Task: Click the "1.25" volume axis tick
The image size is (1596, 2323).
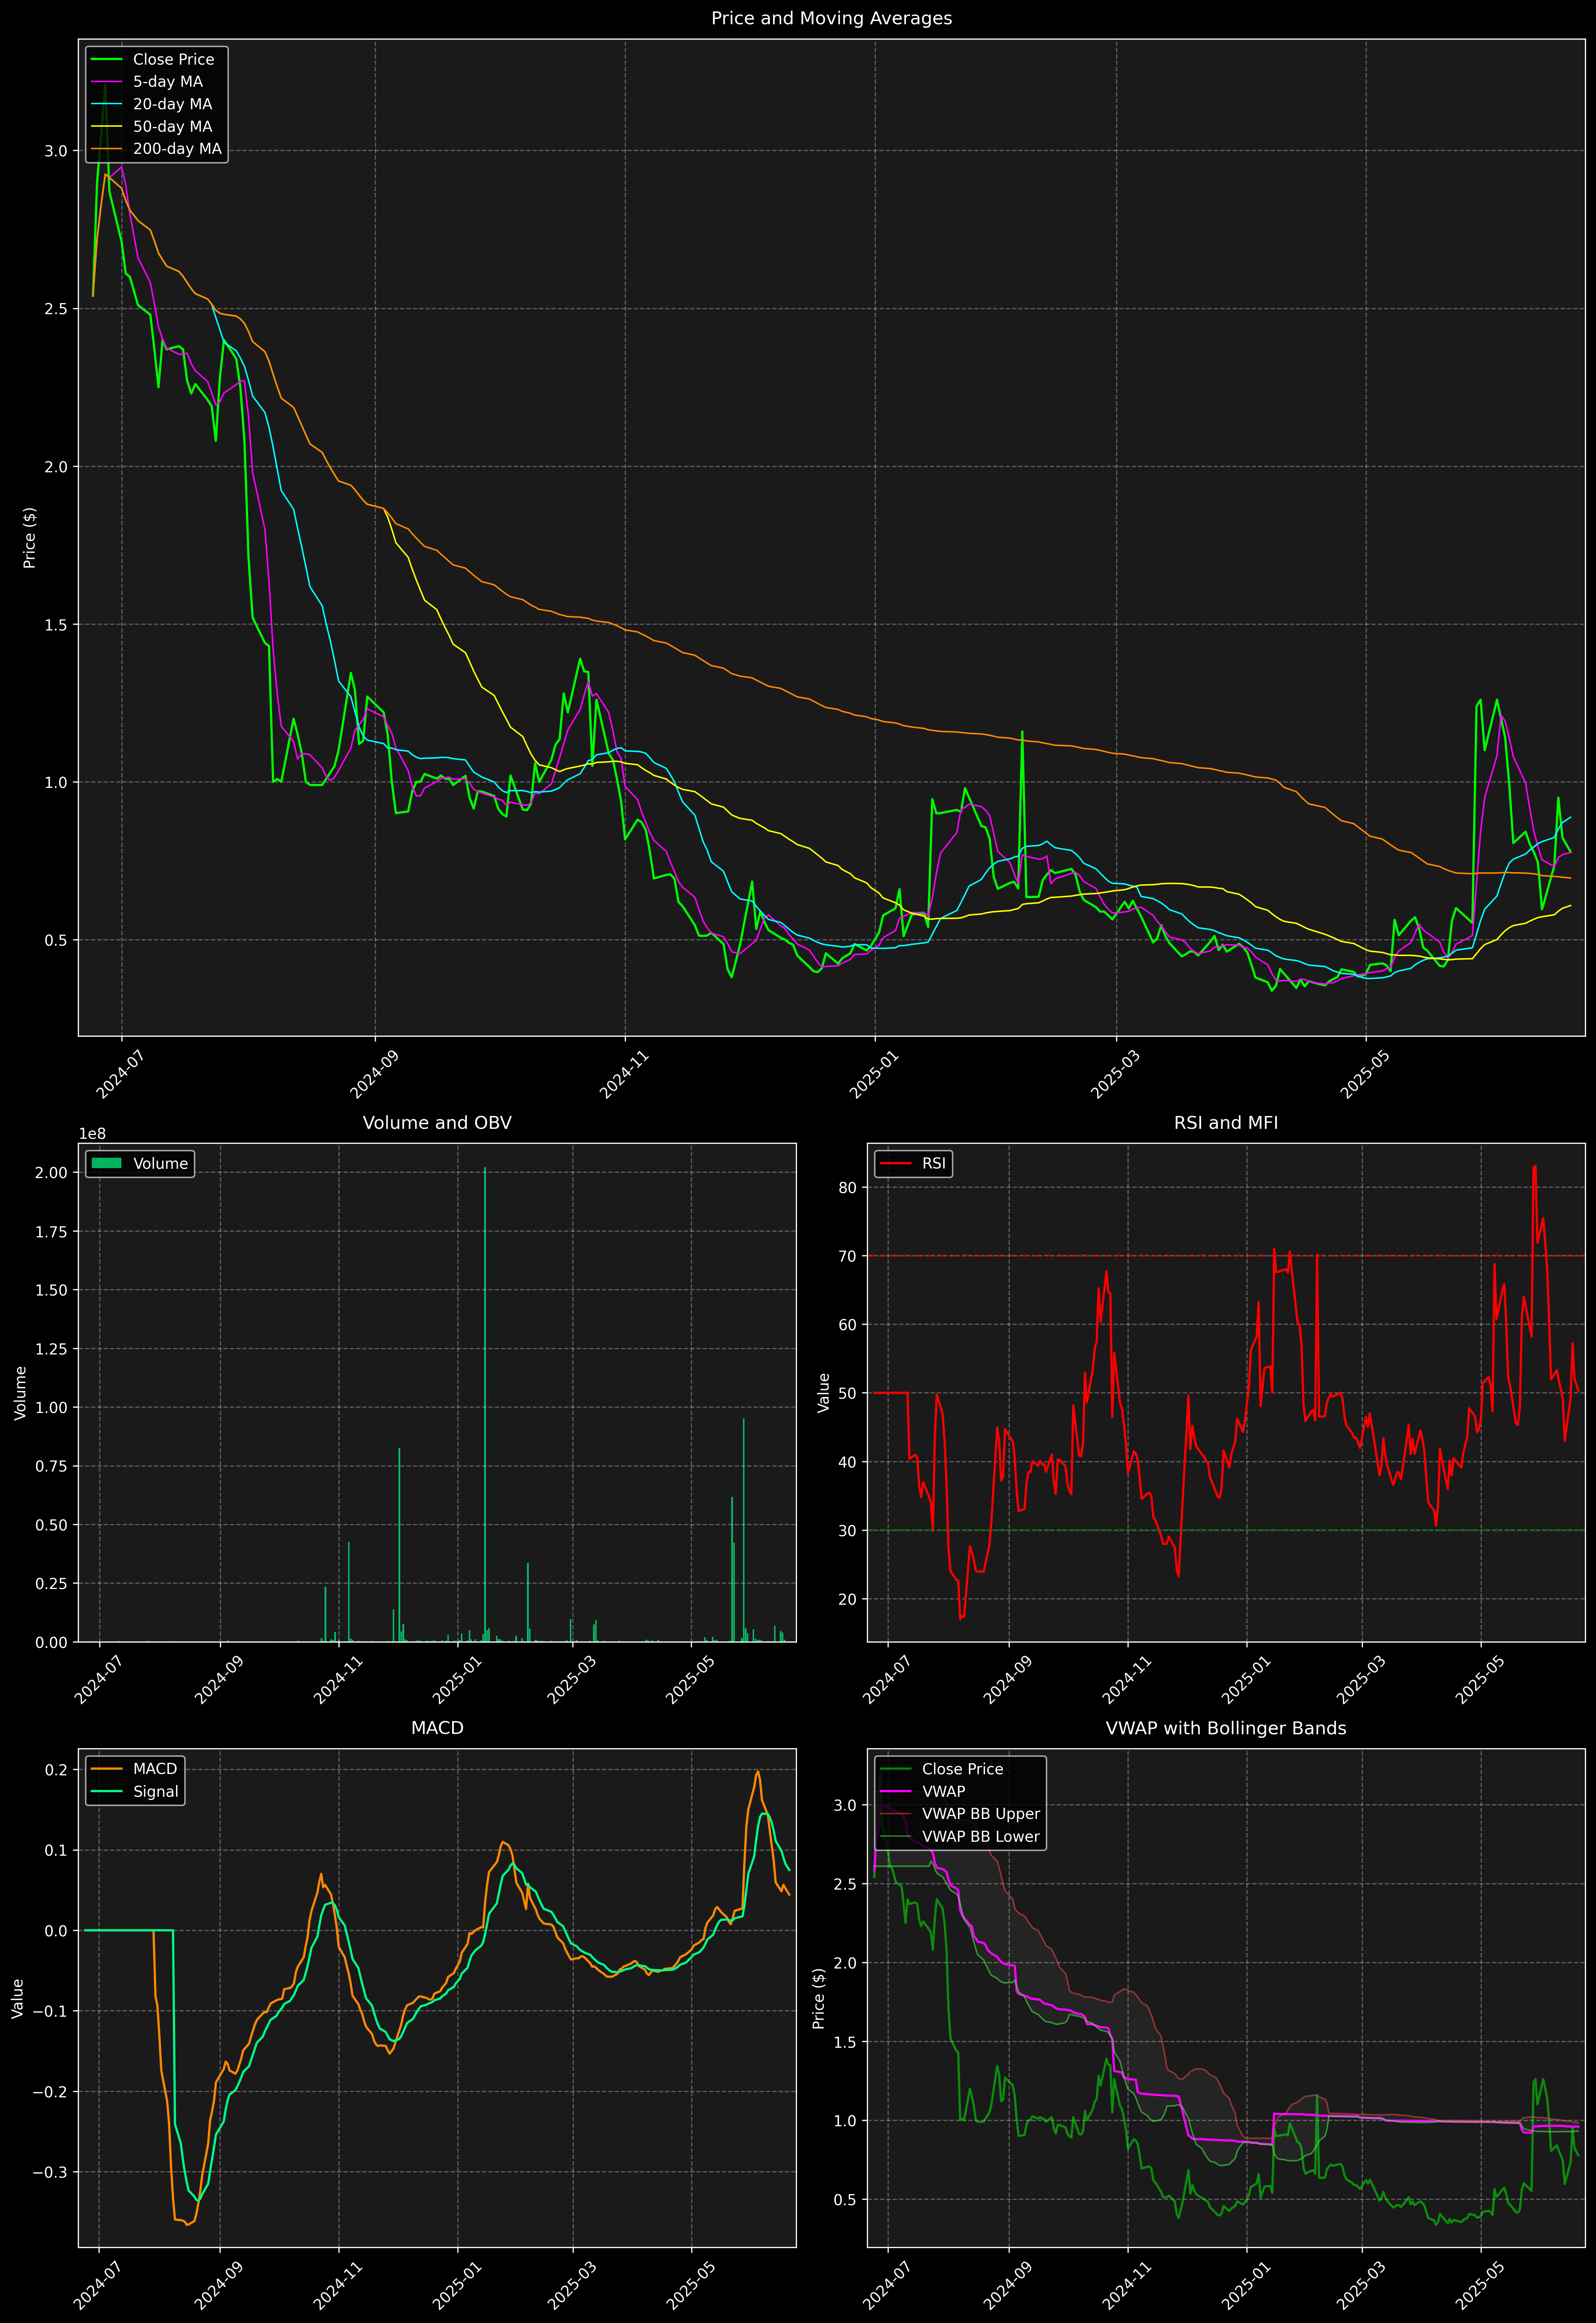Action: click(51, 1348)
